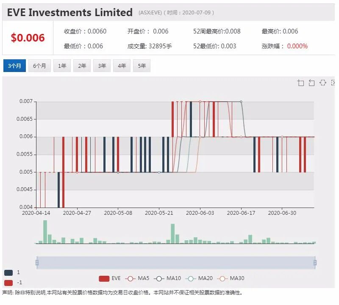Activate the area zoom tool icon
This screenshot has height=305, width=339.
(301, 83)
